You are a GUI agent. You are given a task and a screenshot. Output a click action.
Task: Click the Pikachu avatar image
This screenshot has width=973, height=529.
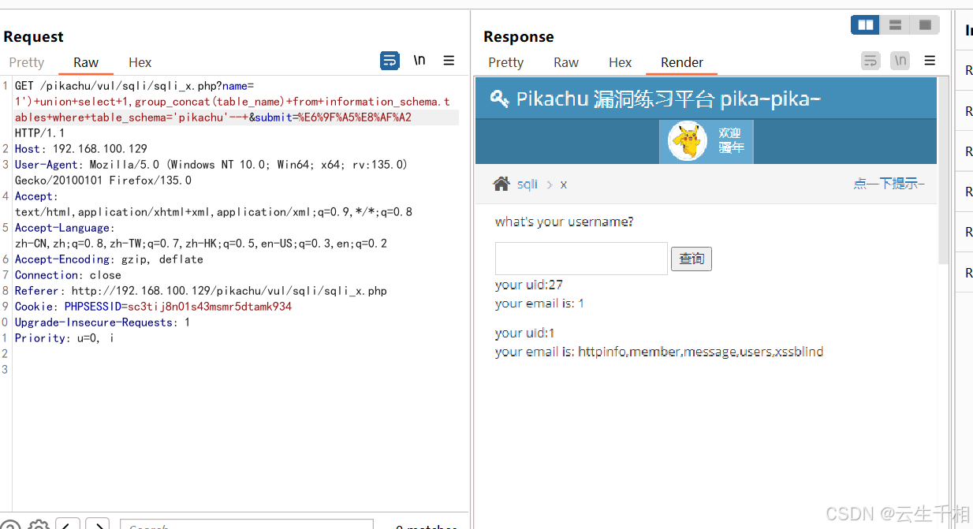(x=688, y=141)
